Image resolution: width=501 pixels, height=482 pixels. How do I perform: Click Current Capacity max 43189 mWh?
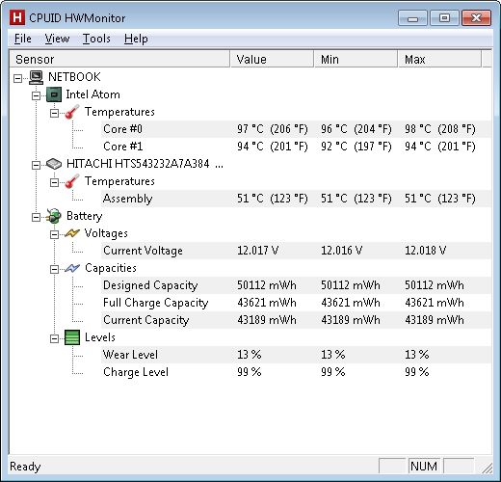click(435, 320)
